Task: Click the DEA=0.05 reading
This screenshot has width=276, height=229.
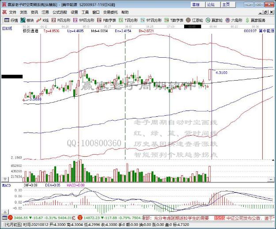Action: (x=53, y=185)
